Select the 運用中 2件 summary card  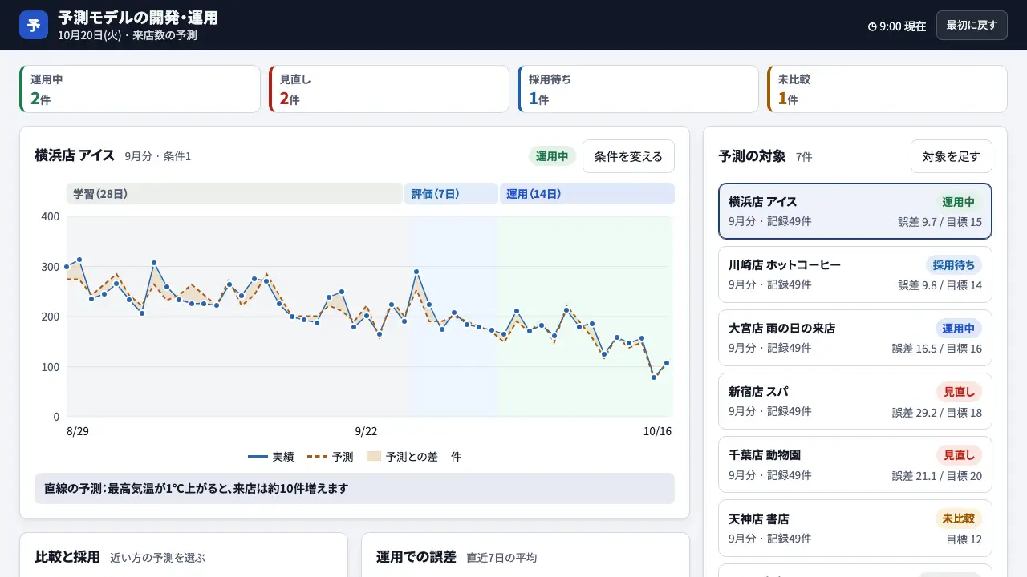[140, 89]
